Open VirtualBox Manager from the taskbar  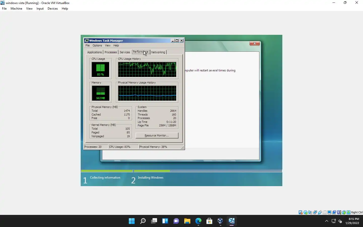tap(220, 221)
